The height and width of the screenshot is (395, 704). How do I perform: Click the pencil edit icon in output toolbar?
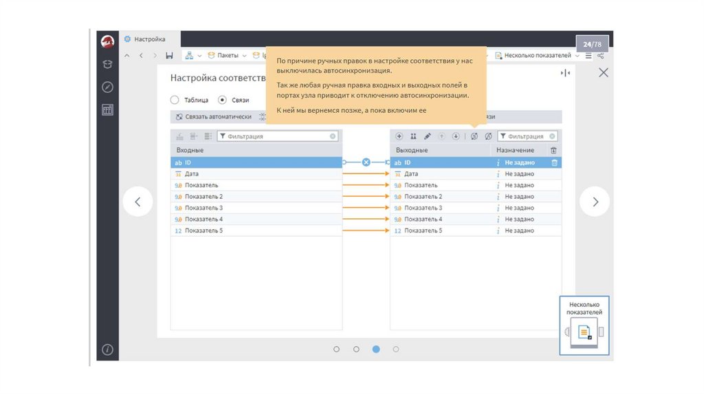(x=427, y=136)
